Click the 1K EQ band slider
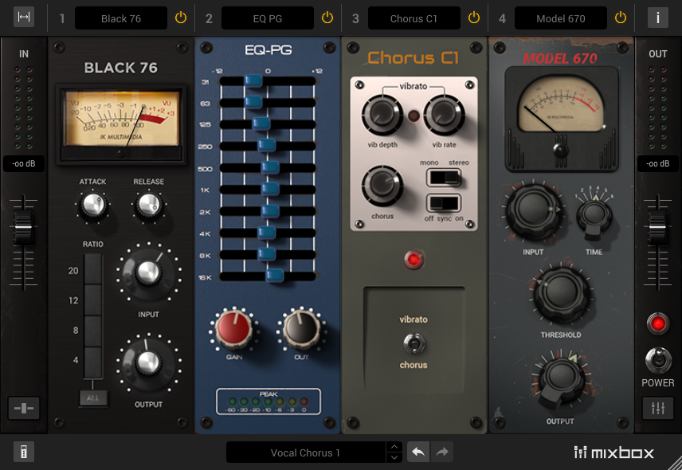The width and height of the screenshot is (682, 470). coord(269,189)
